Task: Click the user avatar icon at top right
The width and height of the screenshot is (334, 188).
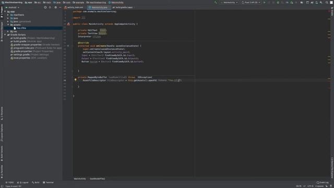Action: [331, 3]
